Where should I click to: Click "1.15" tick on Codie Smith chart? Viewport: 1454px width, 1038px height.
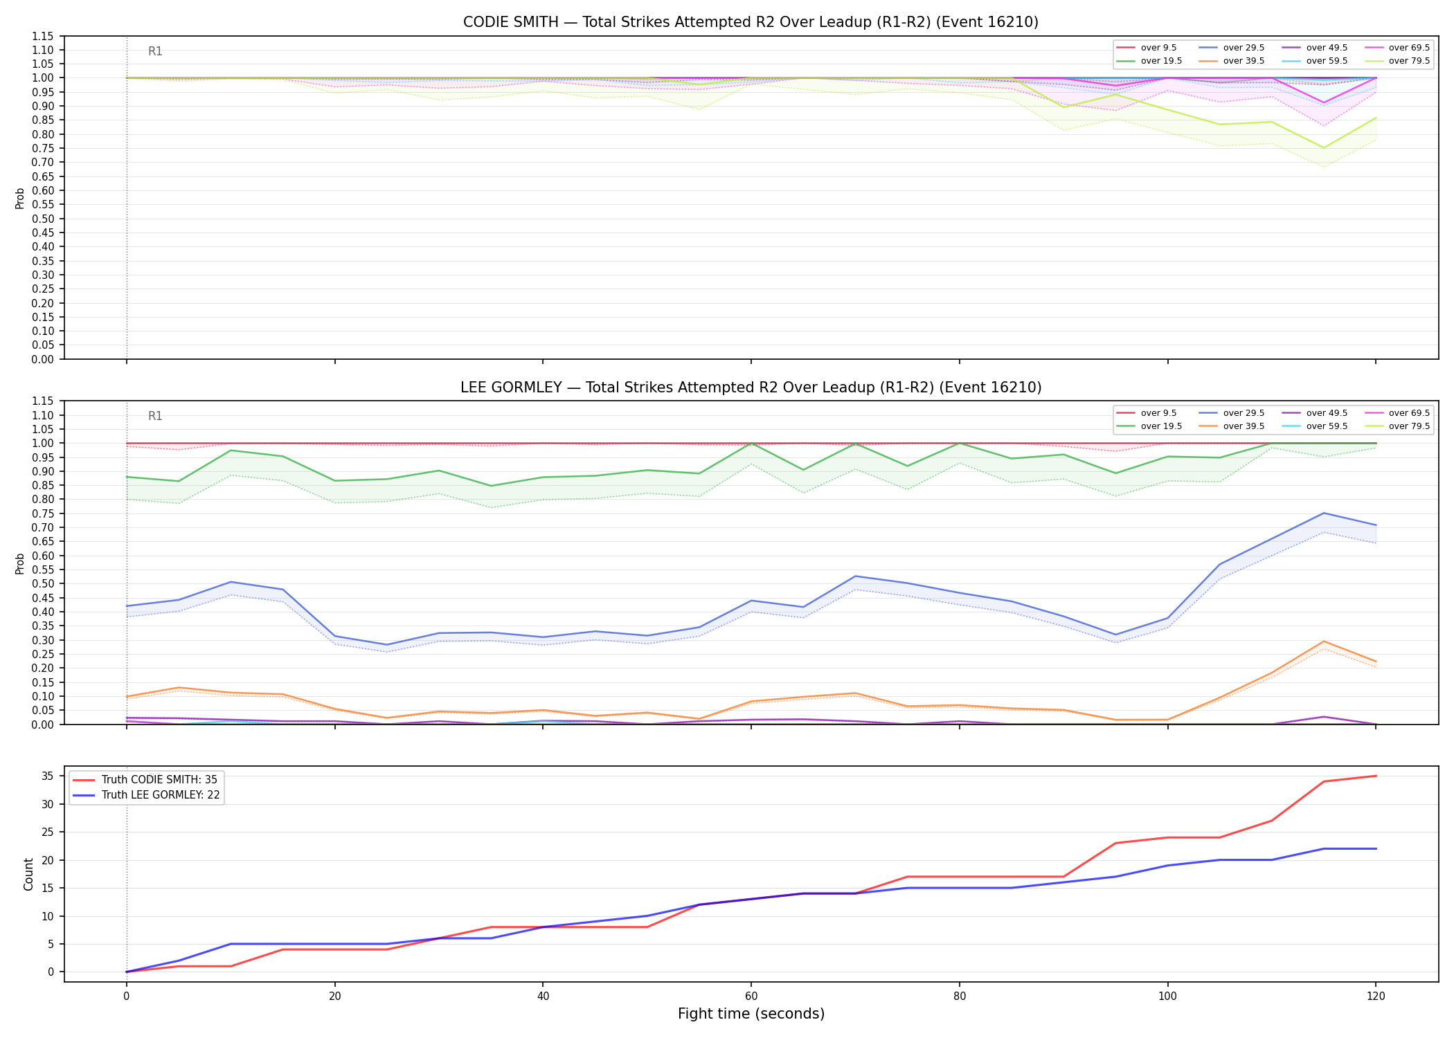click(44, 36)
